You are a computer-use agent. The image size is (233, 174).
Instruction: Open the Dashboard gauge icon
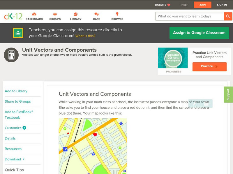click(34, 14)
